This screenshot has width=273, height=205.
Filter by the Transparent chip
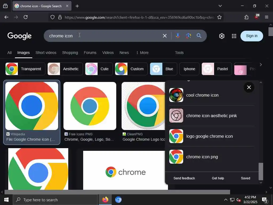tap(25, 69)
